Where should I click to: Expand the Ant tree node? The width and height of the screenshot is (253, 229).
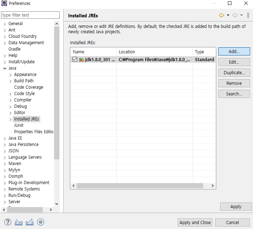pos(5,30)
